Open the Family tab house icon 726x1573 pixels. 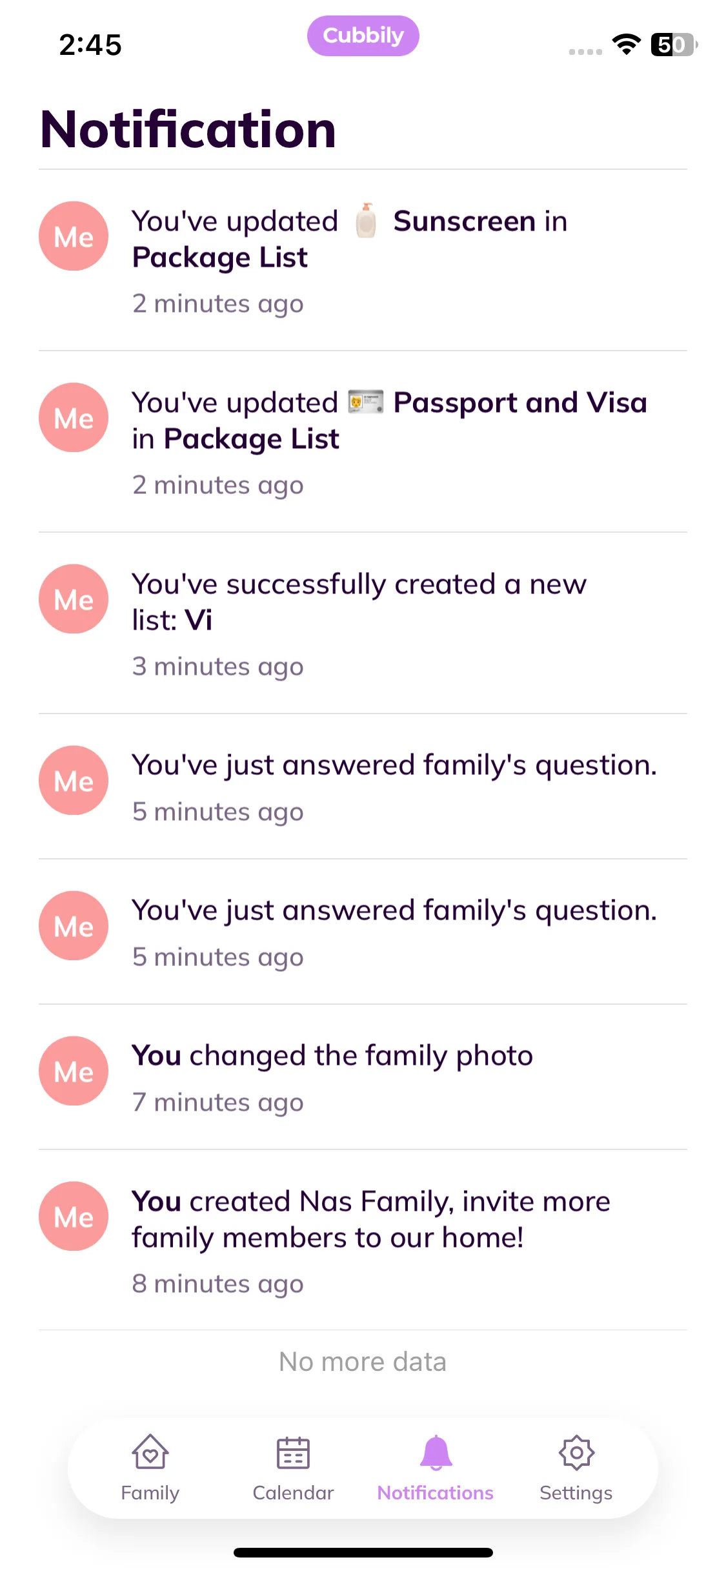tap(150, 1453)
